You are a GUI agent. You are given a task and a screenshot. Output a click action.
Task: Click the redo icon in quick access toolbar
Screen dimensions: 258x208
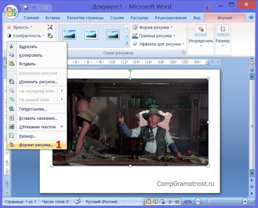(x=46, y=8)
